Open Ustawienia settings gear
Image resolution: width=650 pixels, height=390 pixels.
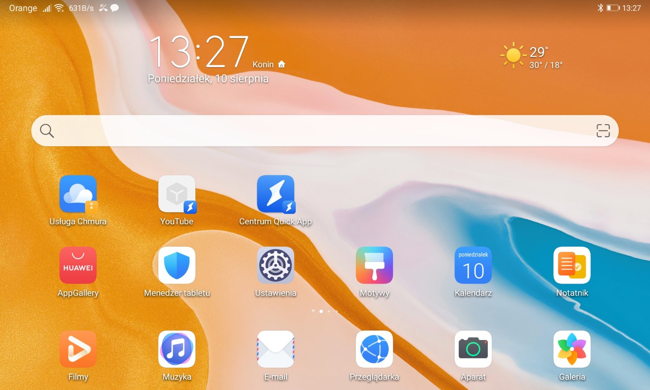point(275,265)
